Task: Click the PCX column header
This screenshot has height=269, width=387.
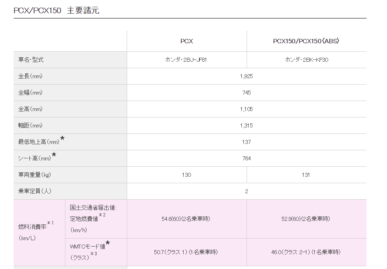Action: [186, 41]
